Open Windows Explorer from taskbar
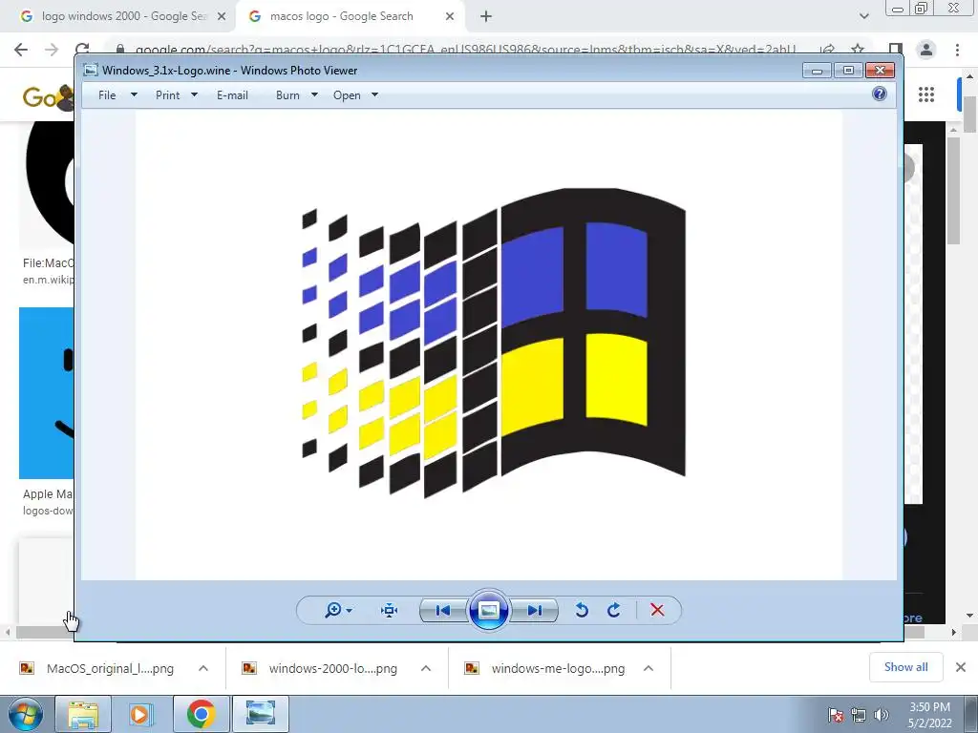The height and width of the screenshot is (733, 978). click(x=83, y=714)
